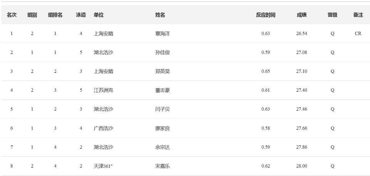Click reaction time 0.59 in 余宗达's row
The width and height of the screenshot is (370, 176).
click(266, 147)
